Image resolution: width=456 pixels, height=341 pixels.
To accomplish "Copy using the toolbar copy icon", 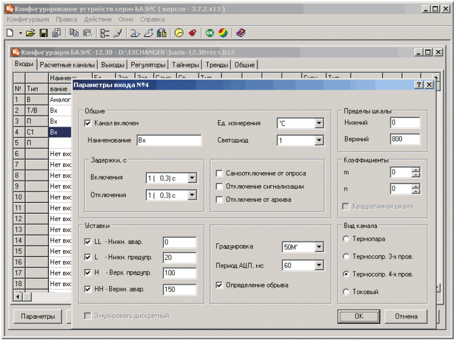I will [74, 33].
